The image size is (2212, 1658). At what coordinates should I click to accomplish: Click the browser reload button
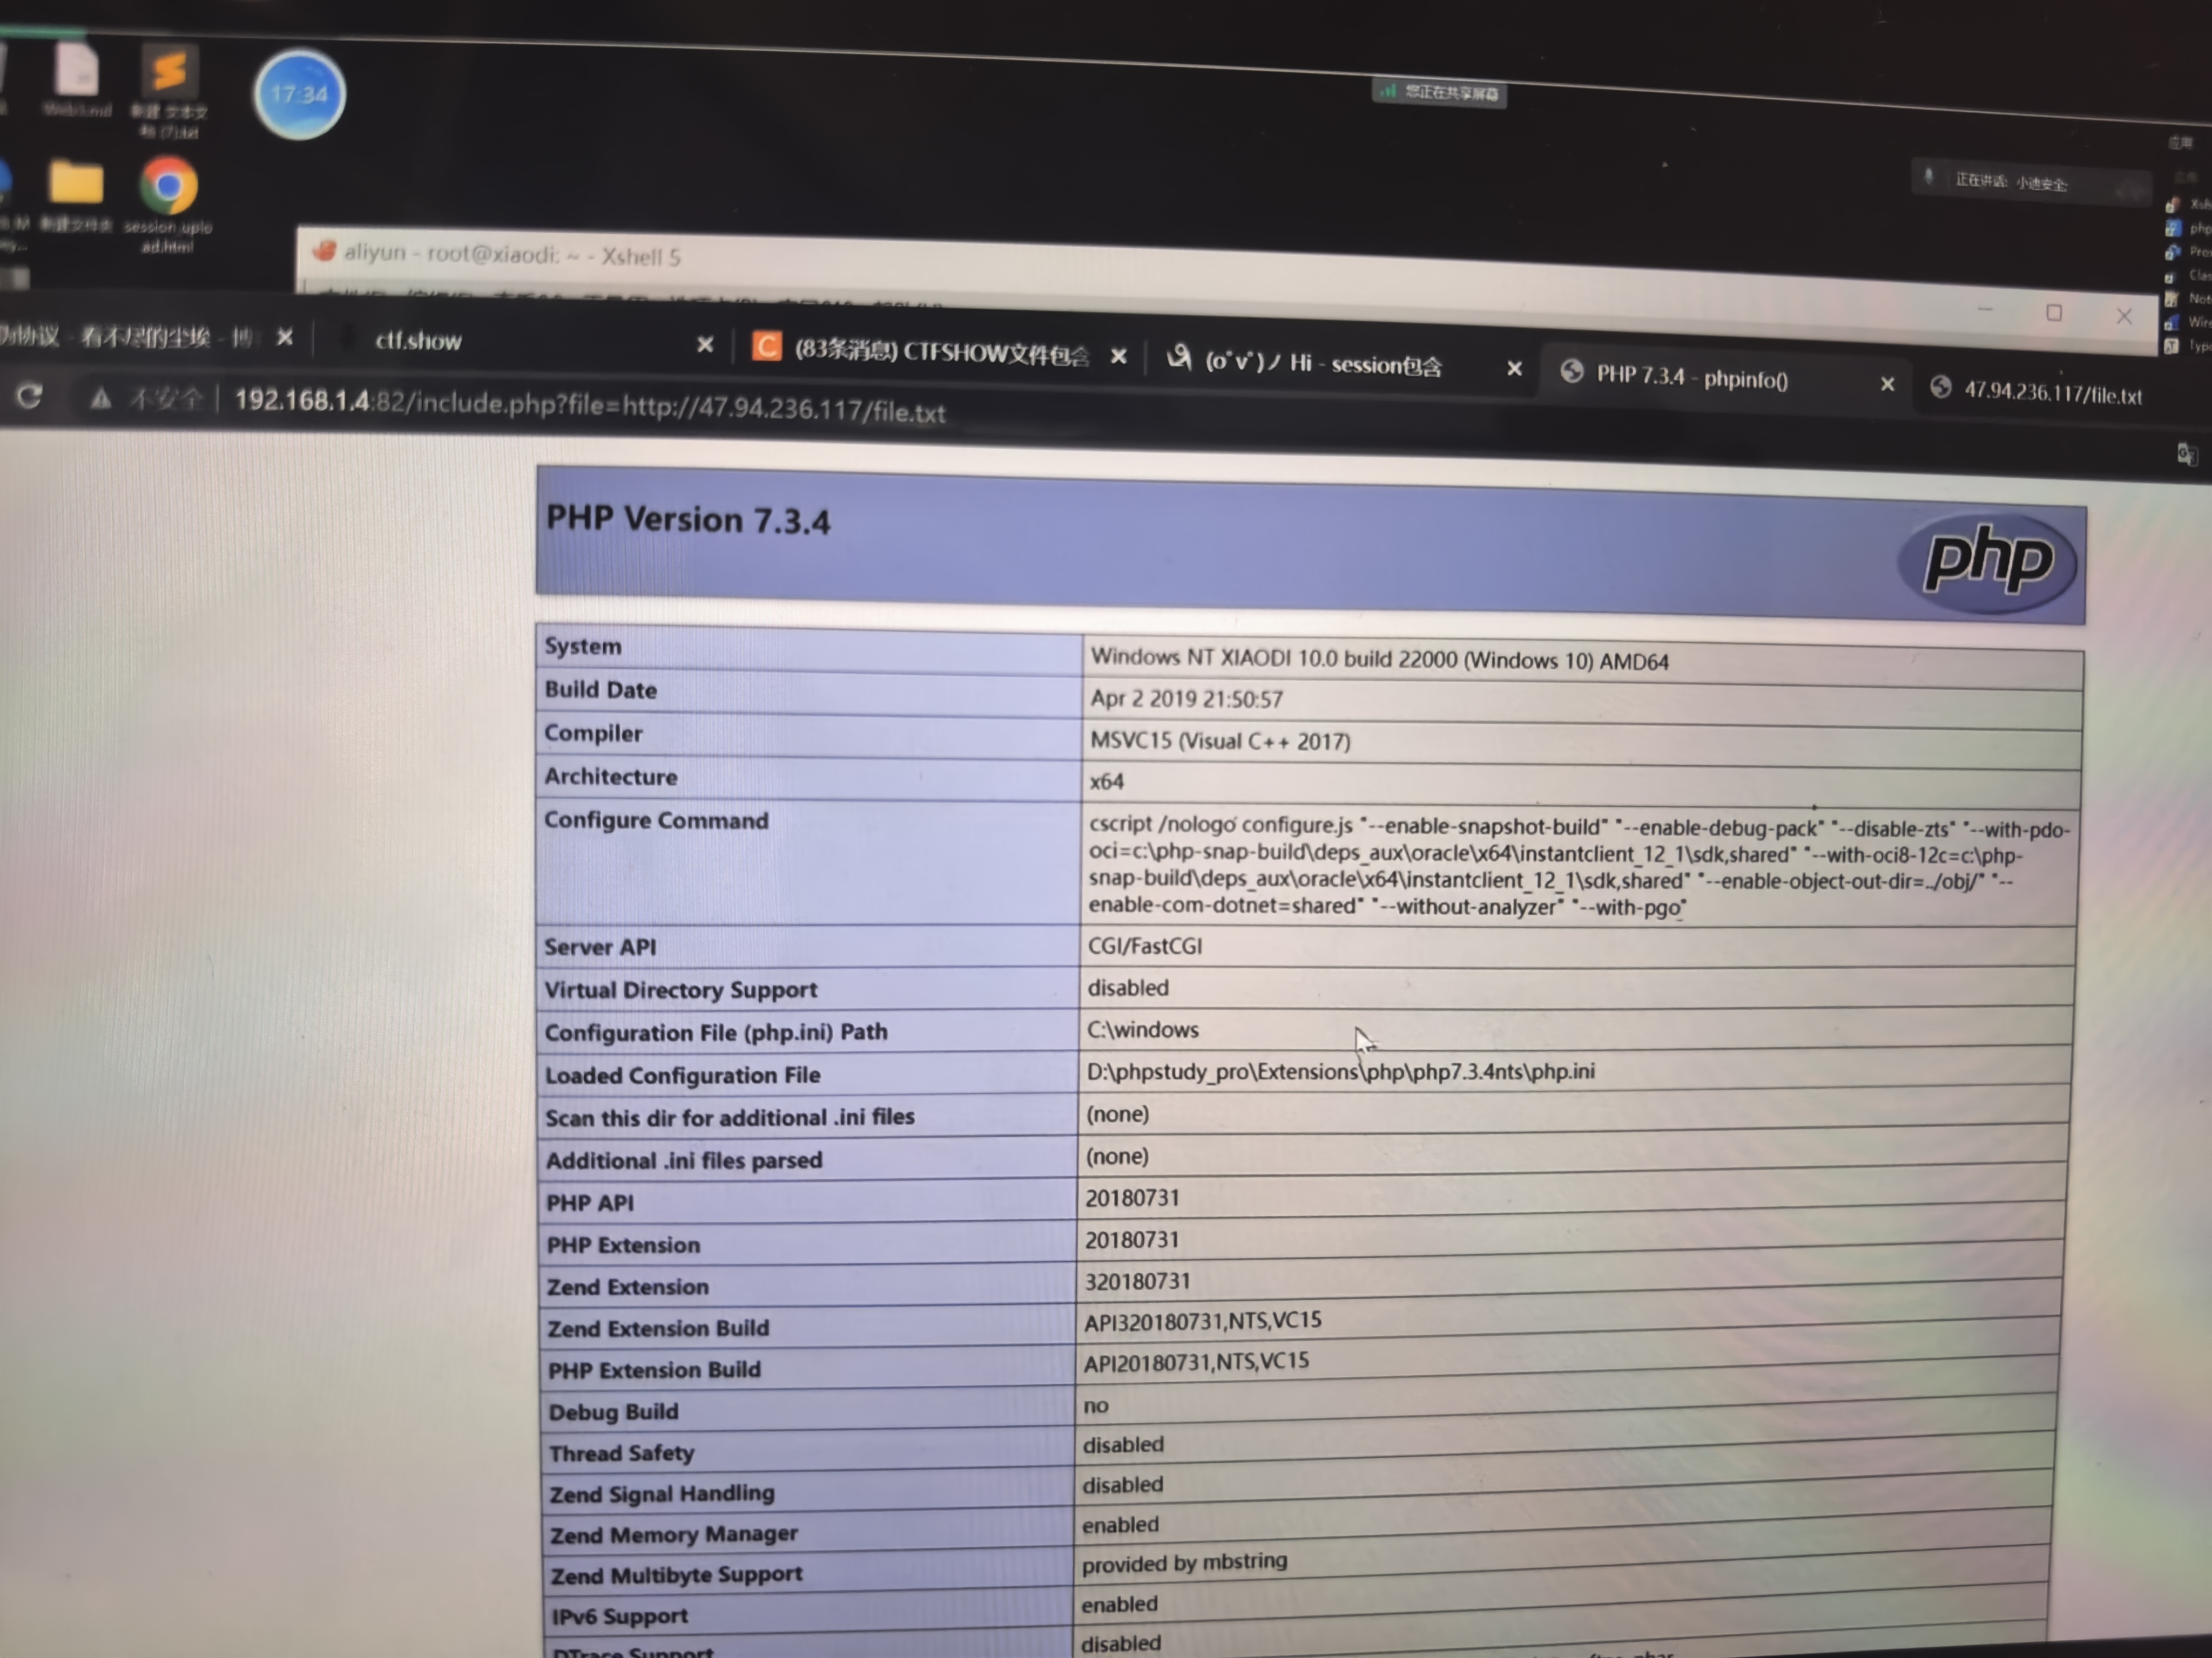(29, 397)
